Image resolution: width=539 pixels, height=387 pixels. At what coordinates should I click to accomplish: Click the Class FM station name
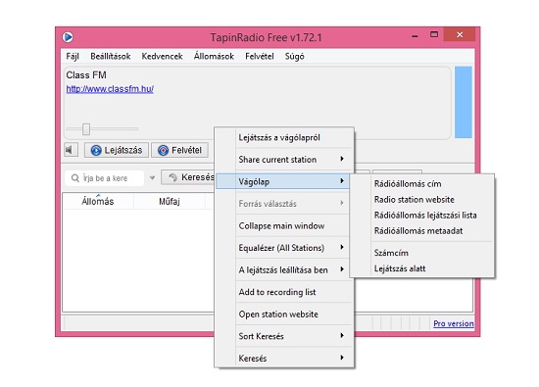tap(86, 74)
